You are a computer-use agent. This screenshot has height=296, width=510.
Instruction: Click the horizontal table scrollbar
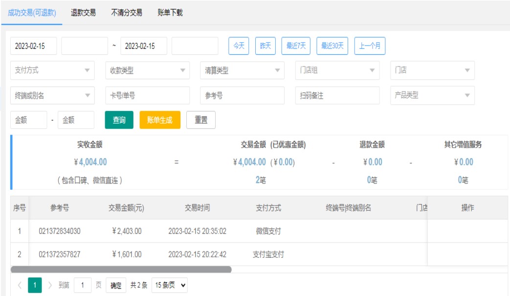point(121,269)
